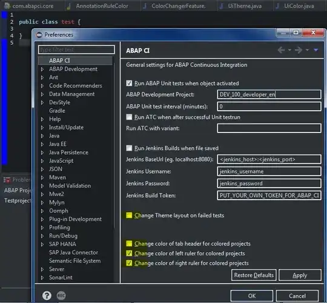Click the Apply button

pyautogui.click(x=300, y=275)
